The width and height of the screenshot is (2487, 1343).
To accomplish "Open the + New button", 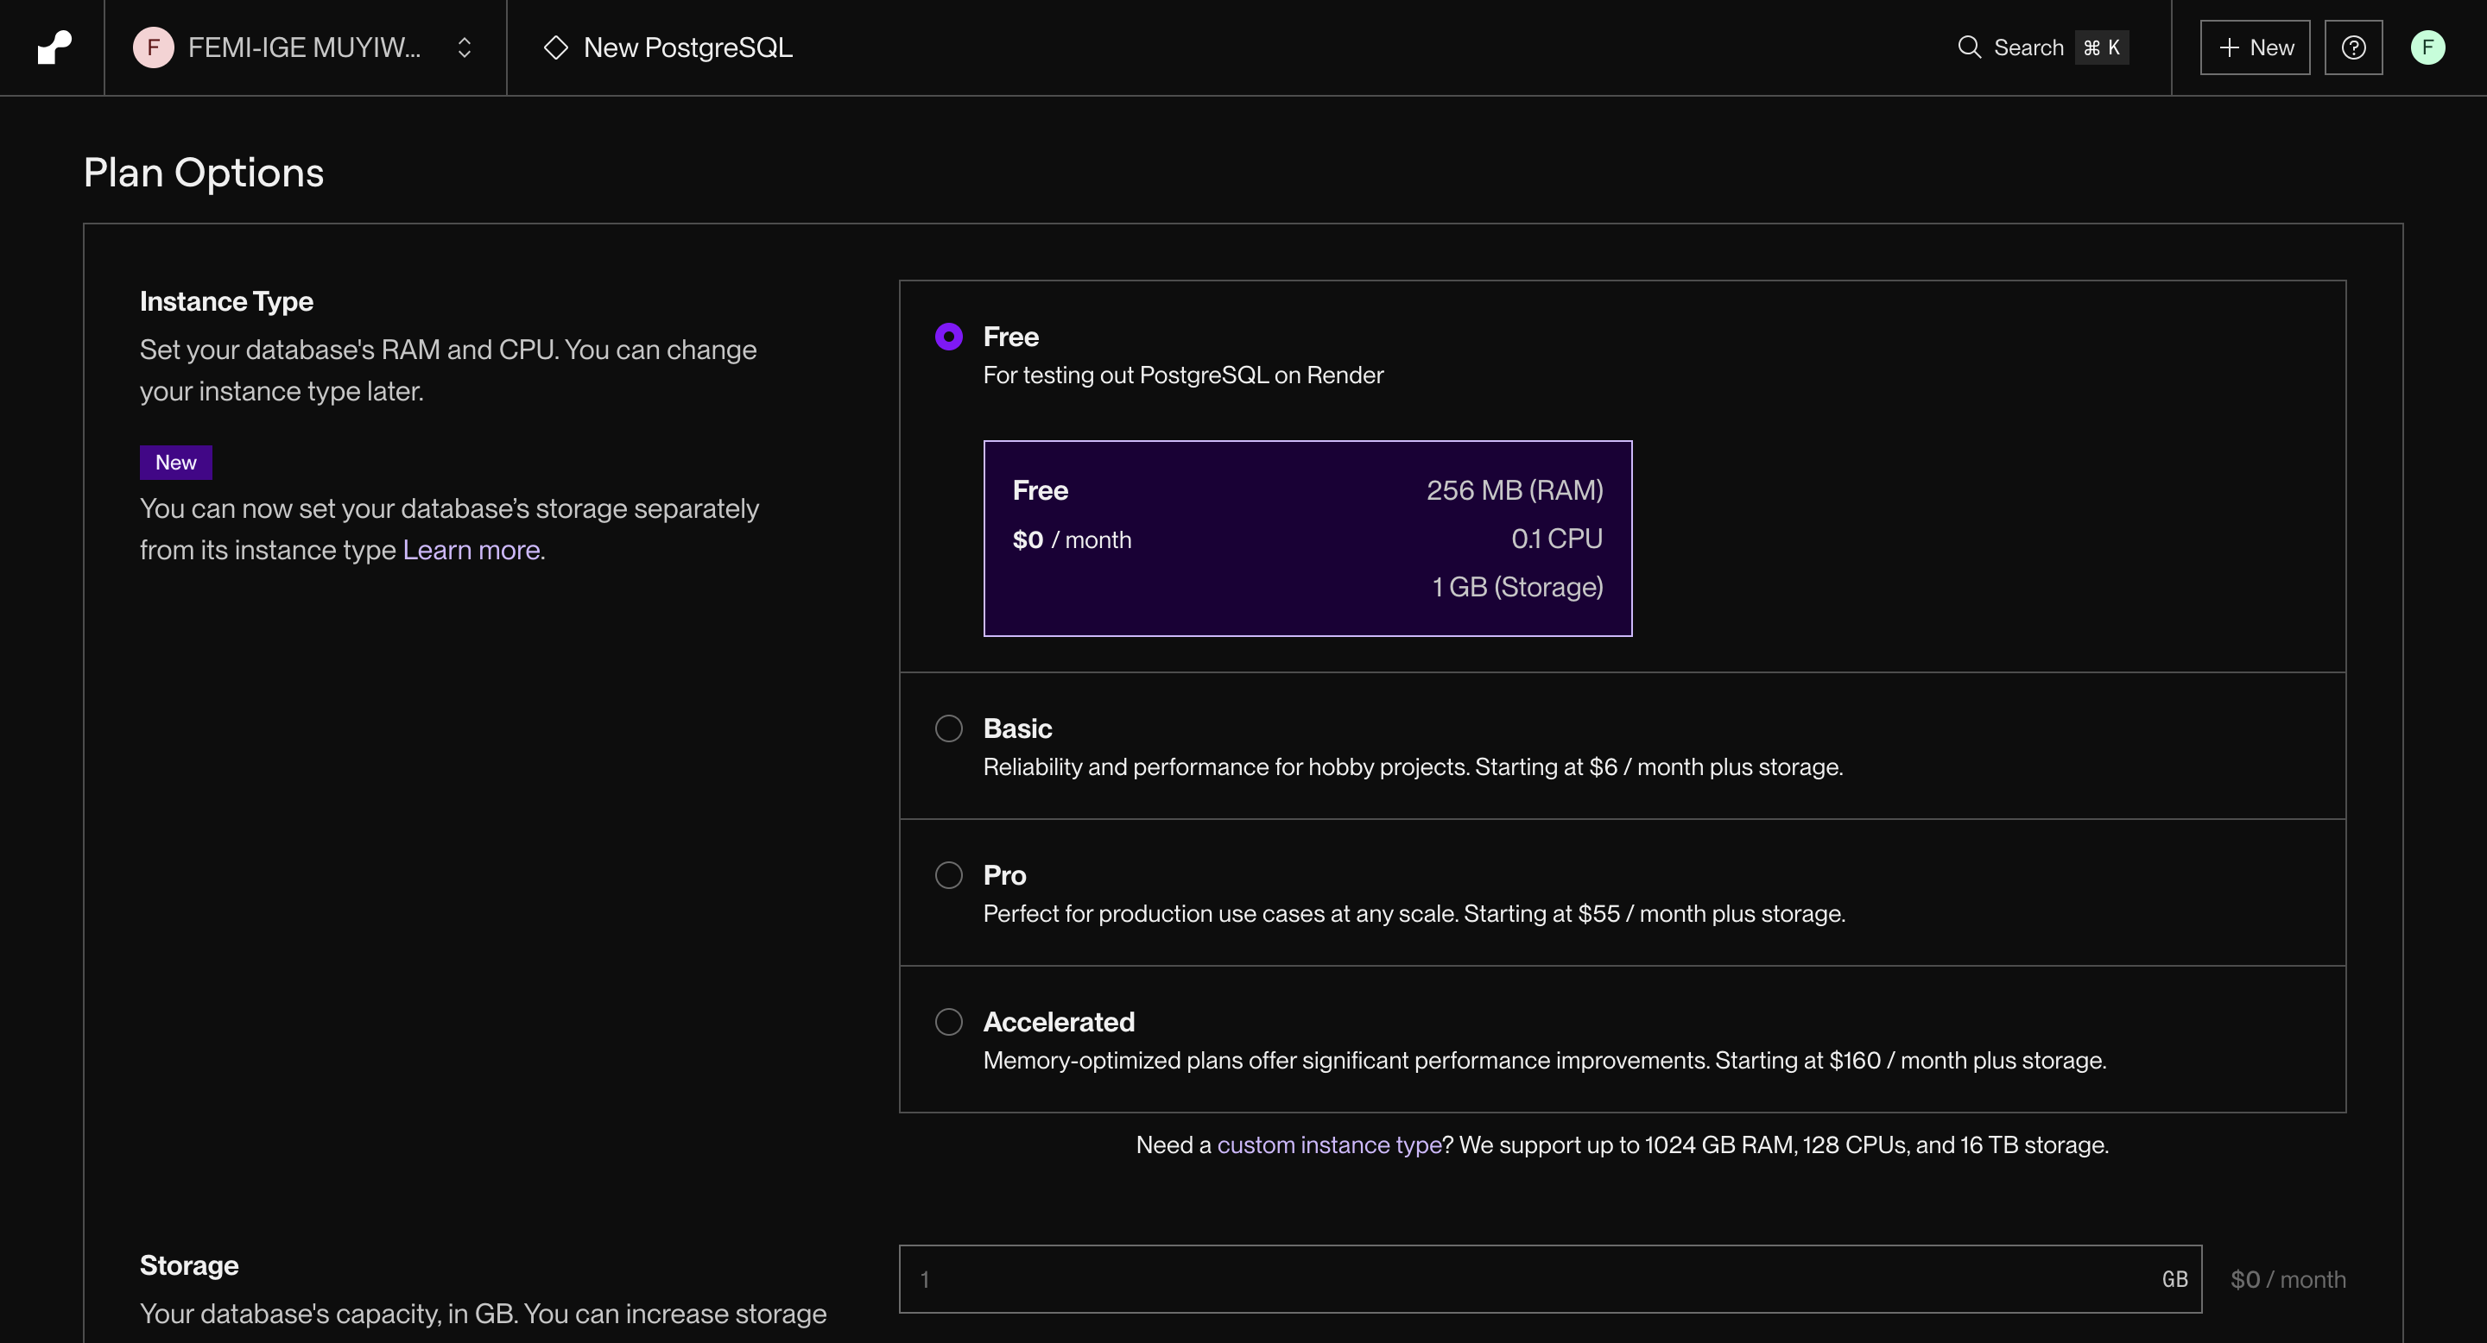I will click(x=2255, y=47).
